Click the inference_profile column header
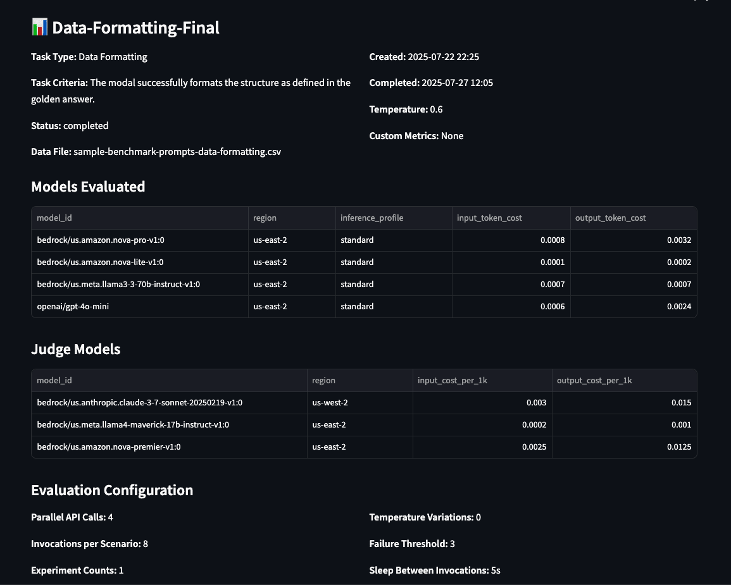This screenshot has width=731, height=585. pos(372,218)
